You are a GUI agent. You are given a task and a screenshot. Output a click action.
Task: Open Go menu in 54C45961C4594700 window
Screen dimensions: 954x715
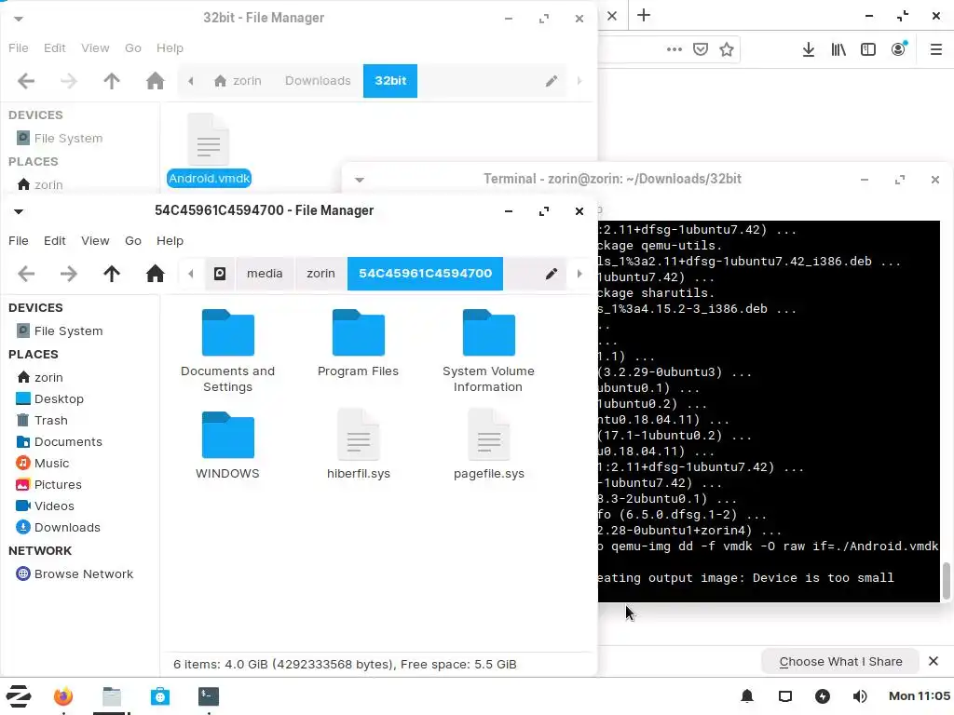click(133, 241)
